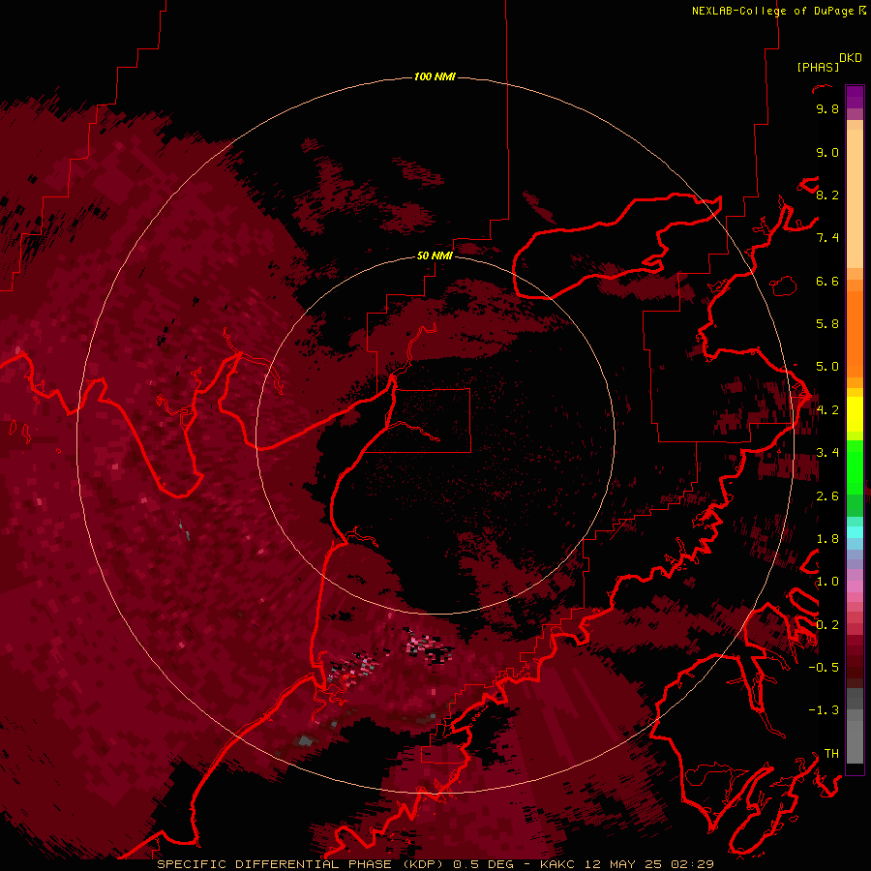871x871 pixels.
Task: Click the NEXLAB-College of DuPage label
Action: coord(772,11)
